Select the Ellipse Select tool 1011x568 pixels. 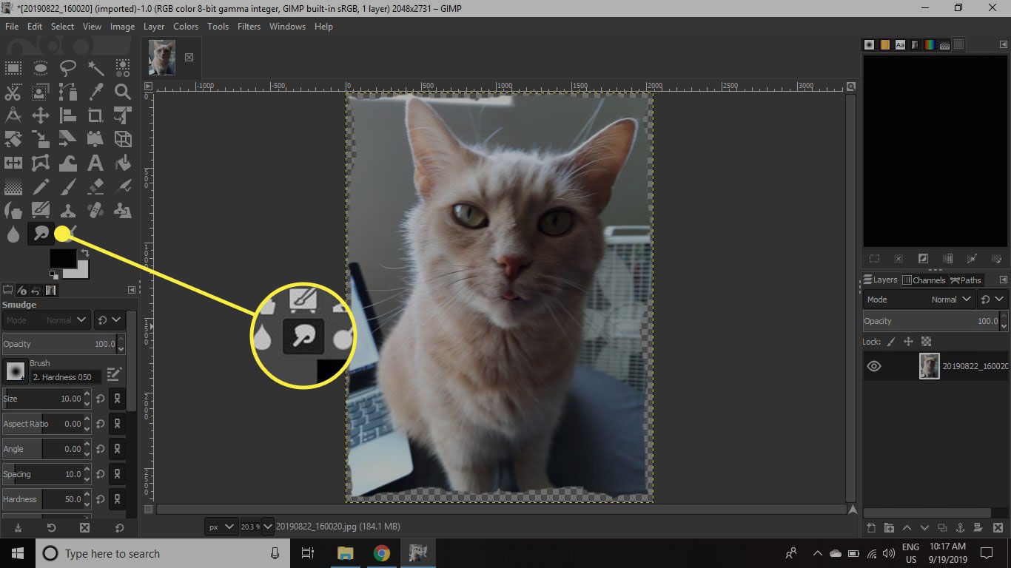(x=41, y=69)
